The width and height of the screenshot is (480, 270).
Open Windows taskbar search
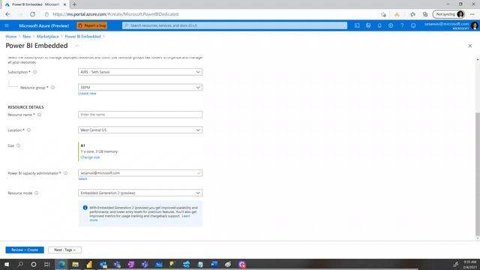tap(20, 264)
